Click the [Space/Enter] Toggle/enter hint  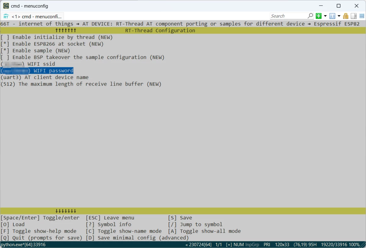coord(40,218)
